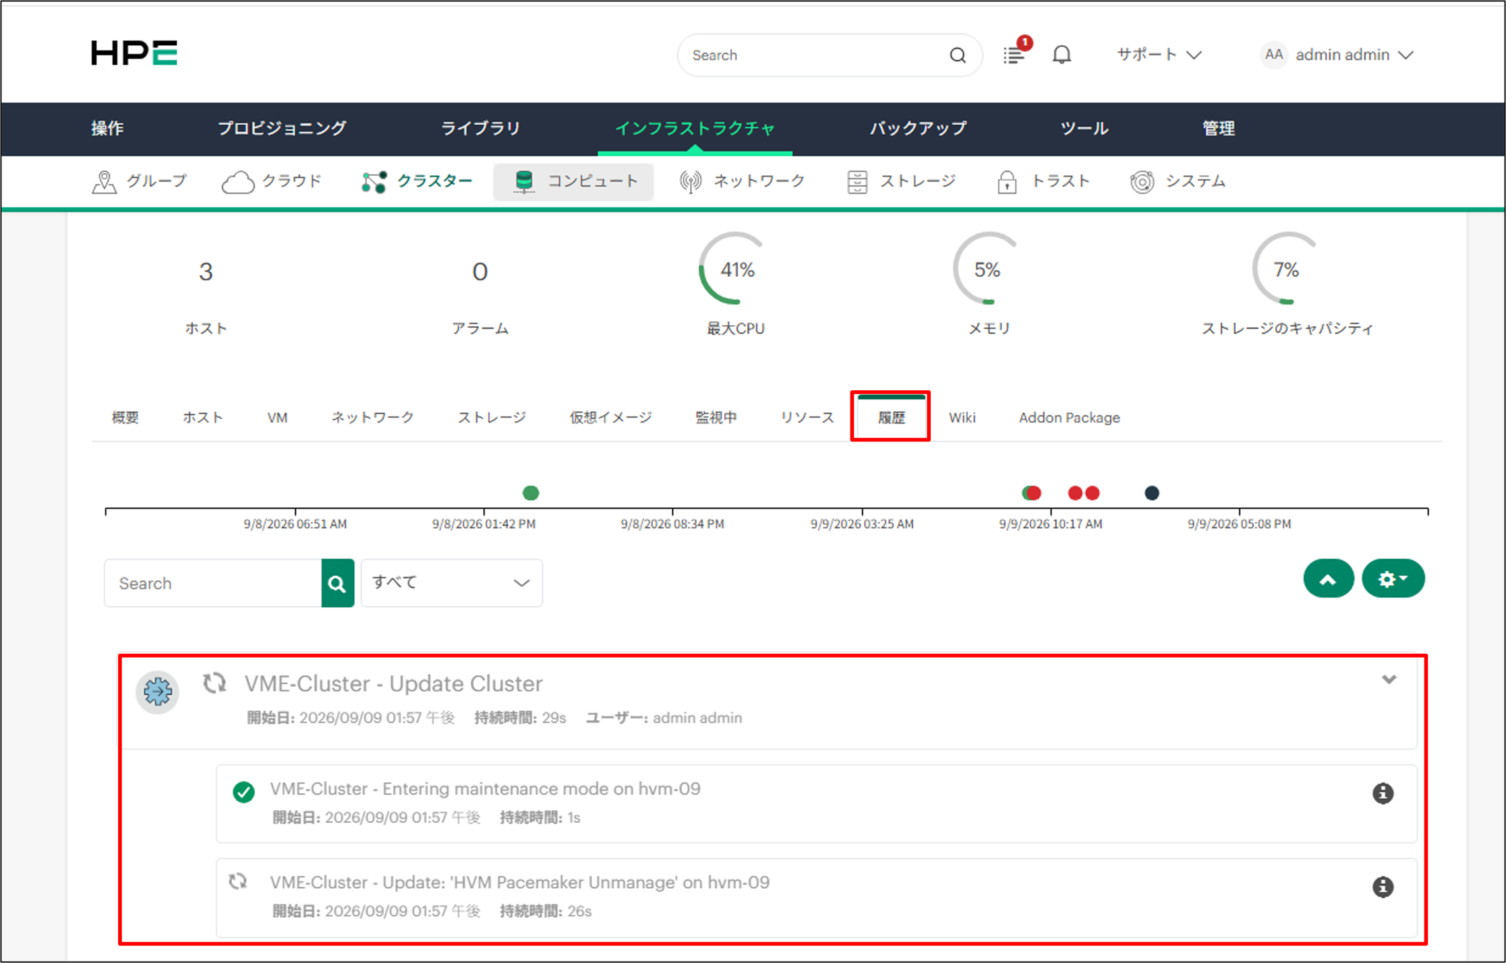
Task: Click the magnifier icon in the top search bar
Action: [958, 55]
